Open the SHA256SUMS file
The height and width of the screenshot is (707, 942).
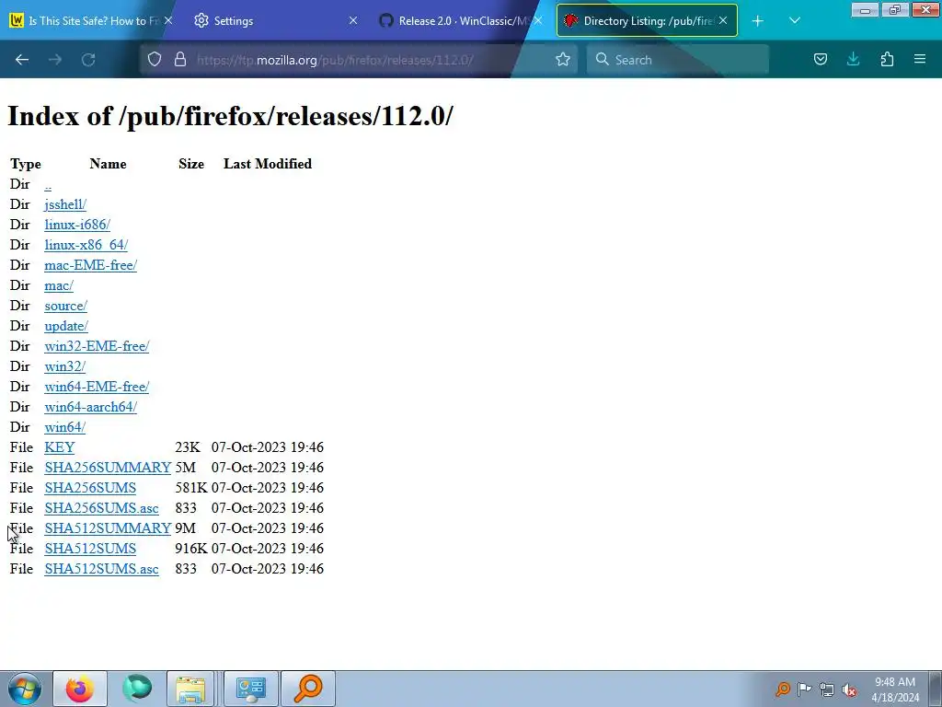pos(90,488)
